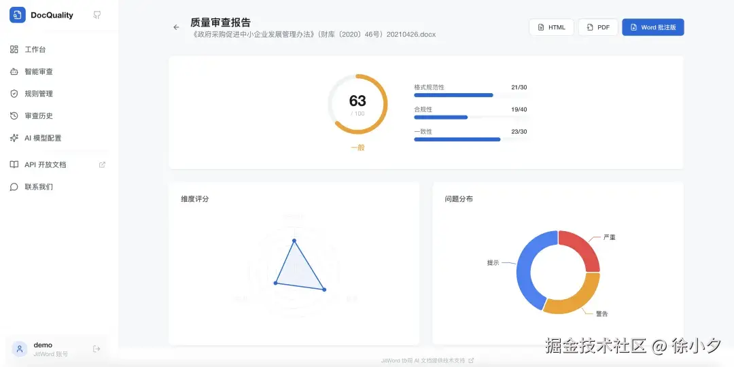Click the 一般 rating label

click(357, 147)
